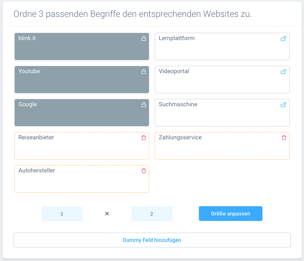Edit the Reiseanbieter dummy text
304x261 pixels.
pos(36,137)
